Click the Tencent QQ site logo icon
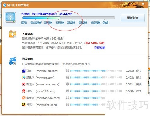150x116 pixels. (24, 77)
